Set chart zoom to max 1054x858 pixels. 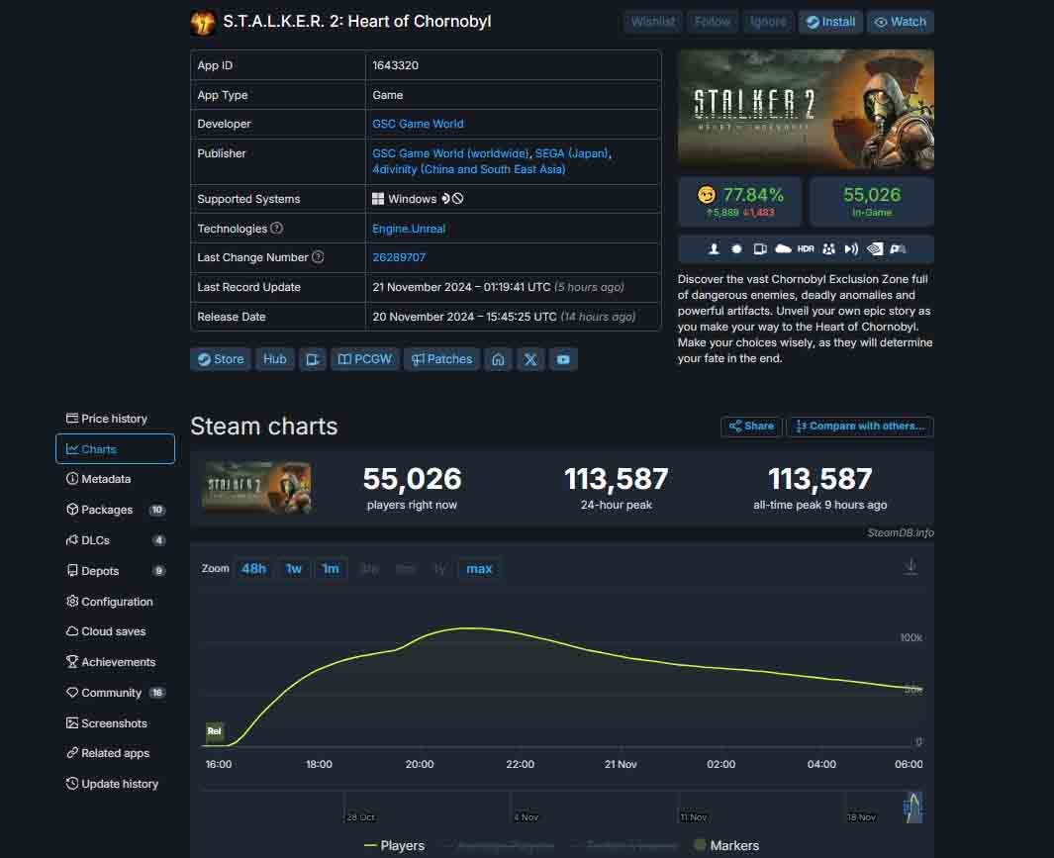pos(479,568)
